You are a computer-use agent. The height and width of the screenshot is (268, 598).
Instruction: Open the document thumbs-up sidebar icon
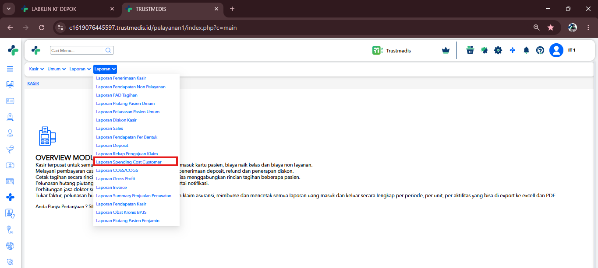10,213
